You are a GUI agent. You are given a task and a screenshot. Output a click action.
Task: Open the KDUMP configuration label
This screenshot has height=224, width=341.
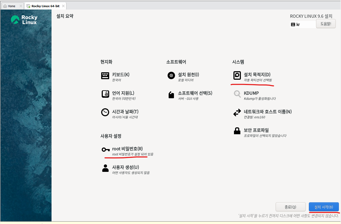[x=251, y=93]
